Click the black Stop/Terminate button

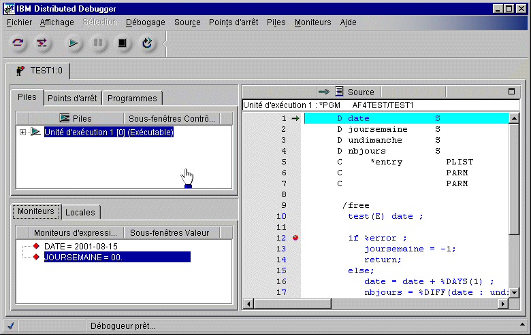click(x=123, y=43)
